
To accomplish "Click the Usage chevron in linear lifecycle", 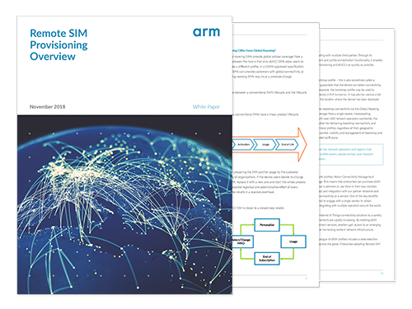I will pos(265,144).
